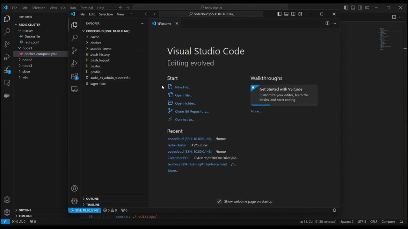The image size is (408, 229).
Task: Expand the node2 folder in background explorer
Action: tap(27, 60)
